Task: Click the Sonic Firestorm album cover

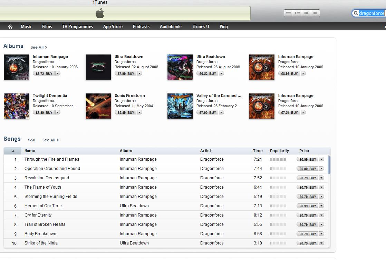Action: [98, 106]
